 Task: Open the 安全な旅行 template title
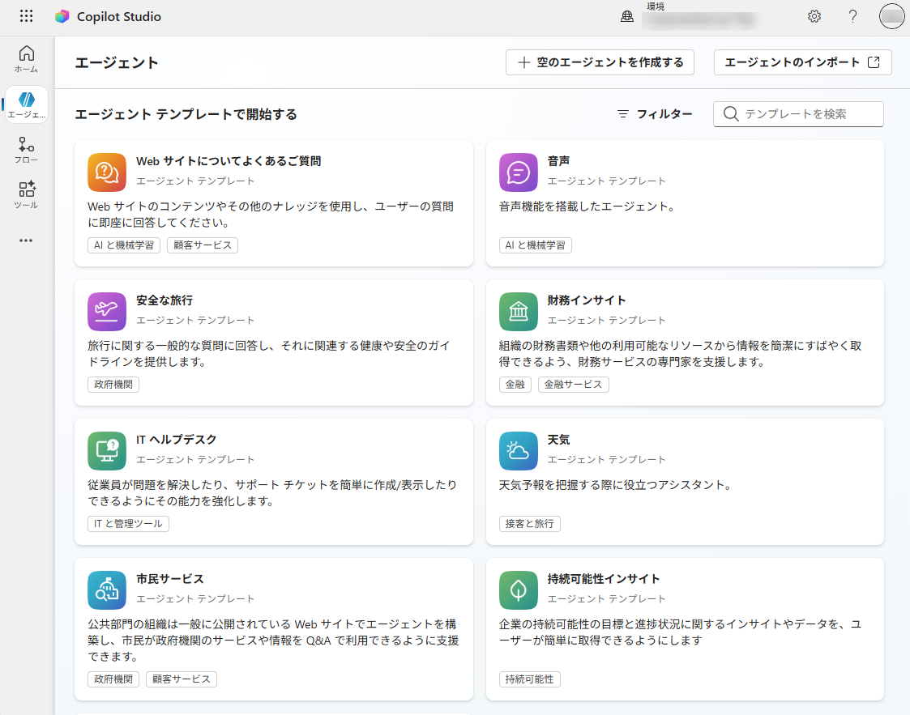(x=164, y=300)
